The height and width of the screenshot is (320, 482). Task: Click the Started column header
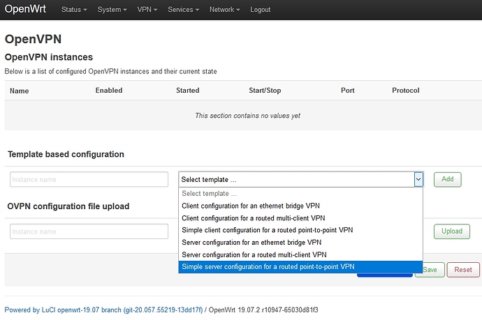(187, 90)
